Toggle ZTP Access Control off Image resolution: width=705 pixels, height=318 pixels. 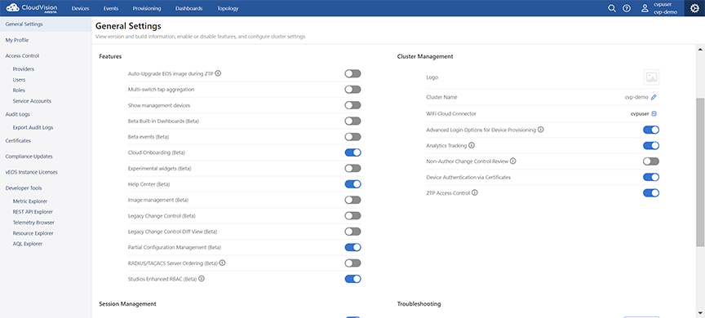tap(651, 192)
